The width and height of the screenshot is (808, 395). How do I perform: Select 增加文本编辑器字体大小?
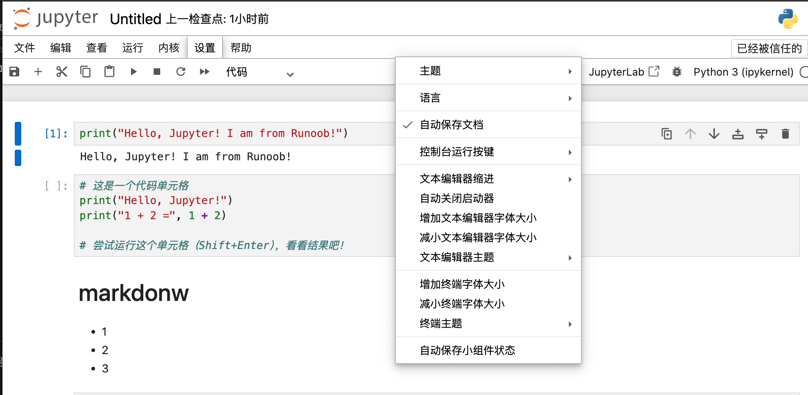tap(488, 218)
